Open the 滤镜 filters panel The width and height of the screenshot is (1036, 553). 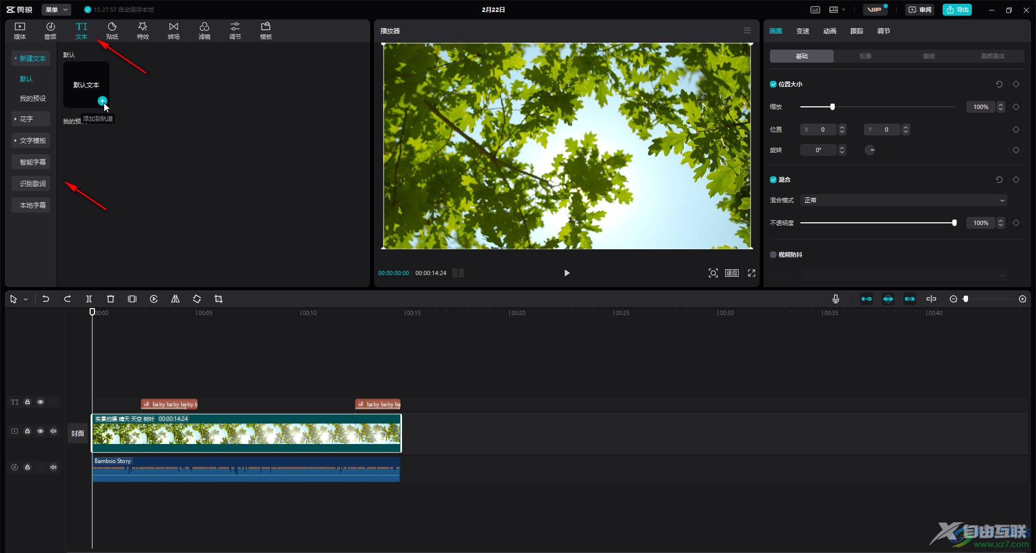coord(205,31)
